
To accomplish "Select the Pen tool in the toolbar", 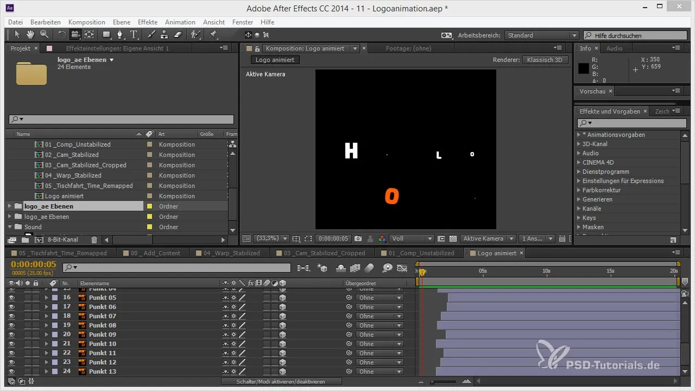I will 120,35.
